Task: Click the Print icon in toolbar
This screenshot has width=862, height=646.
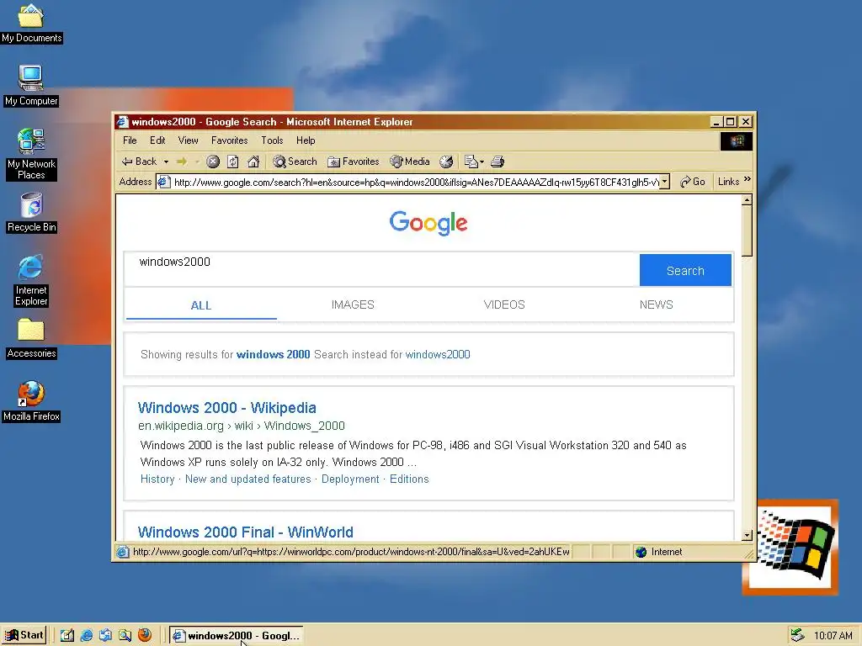Action: click(x=498, y=161)
